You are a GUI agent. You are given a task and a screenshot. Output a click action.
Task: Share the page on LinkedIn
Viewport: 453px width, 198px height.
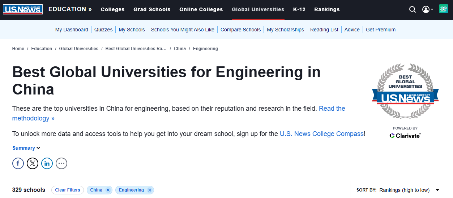47,163
